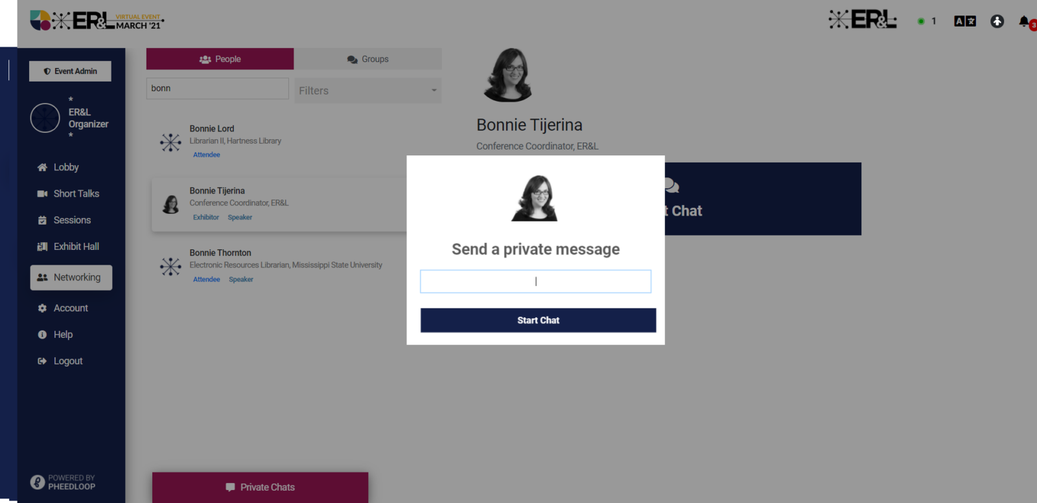Switch to the Groups tab
The width and height of the screenshot is (1037, 503).
pos(367,59)
